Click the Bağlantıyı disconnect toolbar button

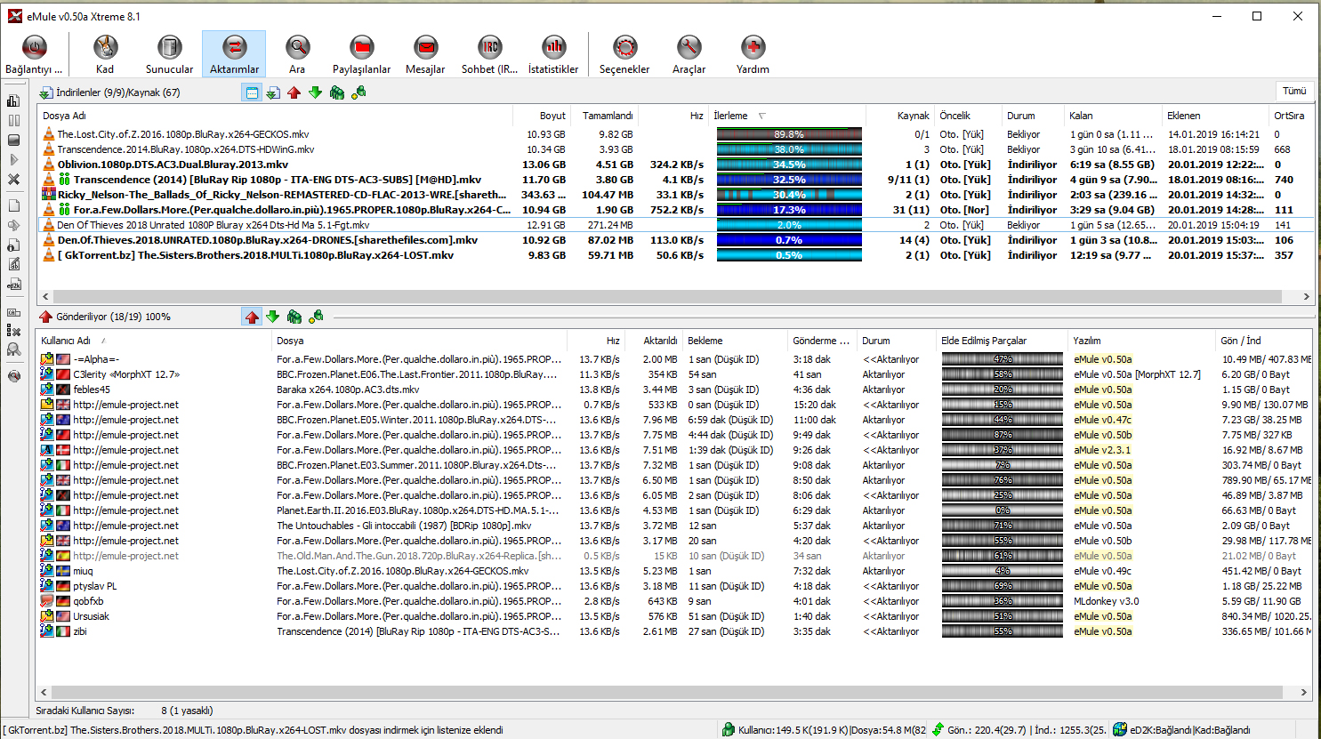(x=34, y=53)
